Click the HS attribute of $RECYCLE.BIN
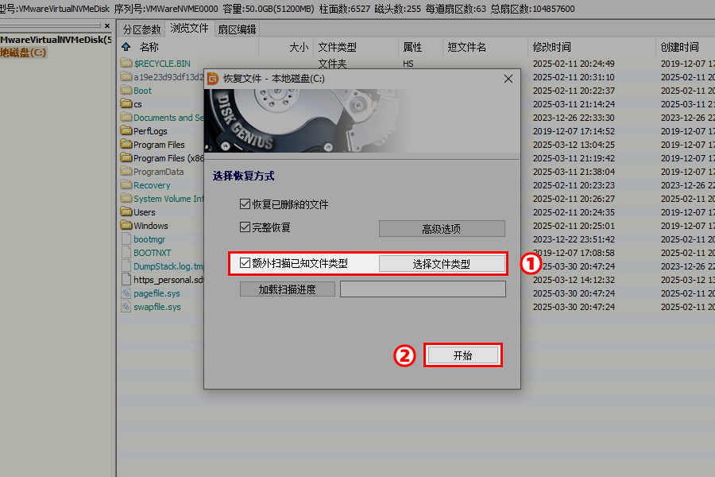The height and width of the screenshot is (477, 715). pos(408,64)
